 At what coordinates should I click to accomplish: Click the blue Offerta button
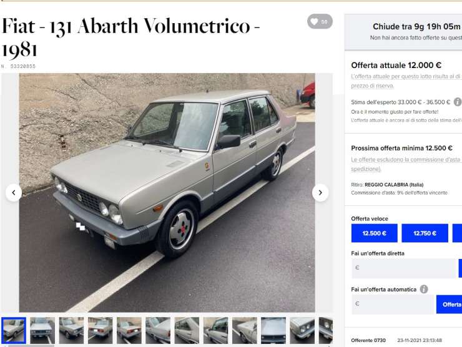pyautogui.click(x=449, y=305)
